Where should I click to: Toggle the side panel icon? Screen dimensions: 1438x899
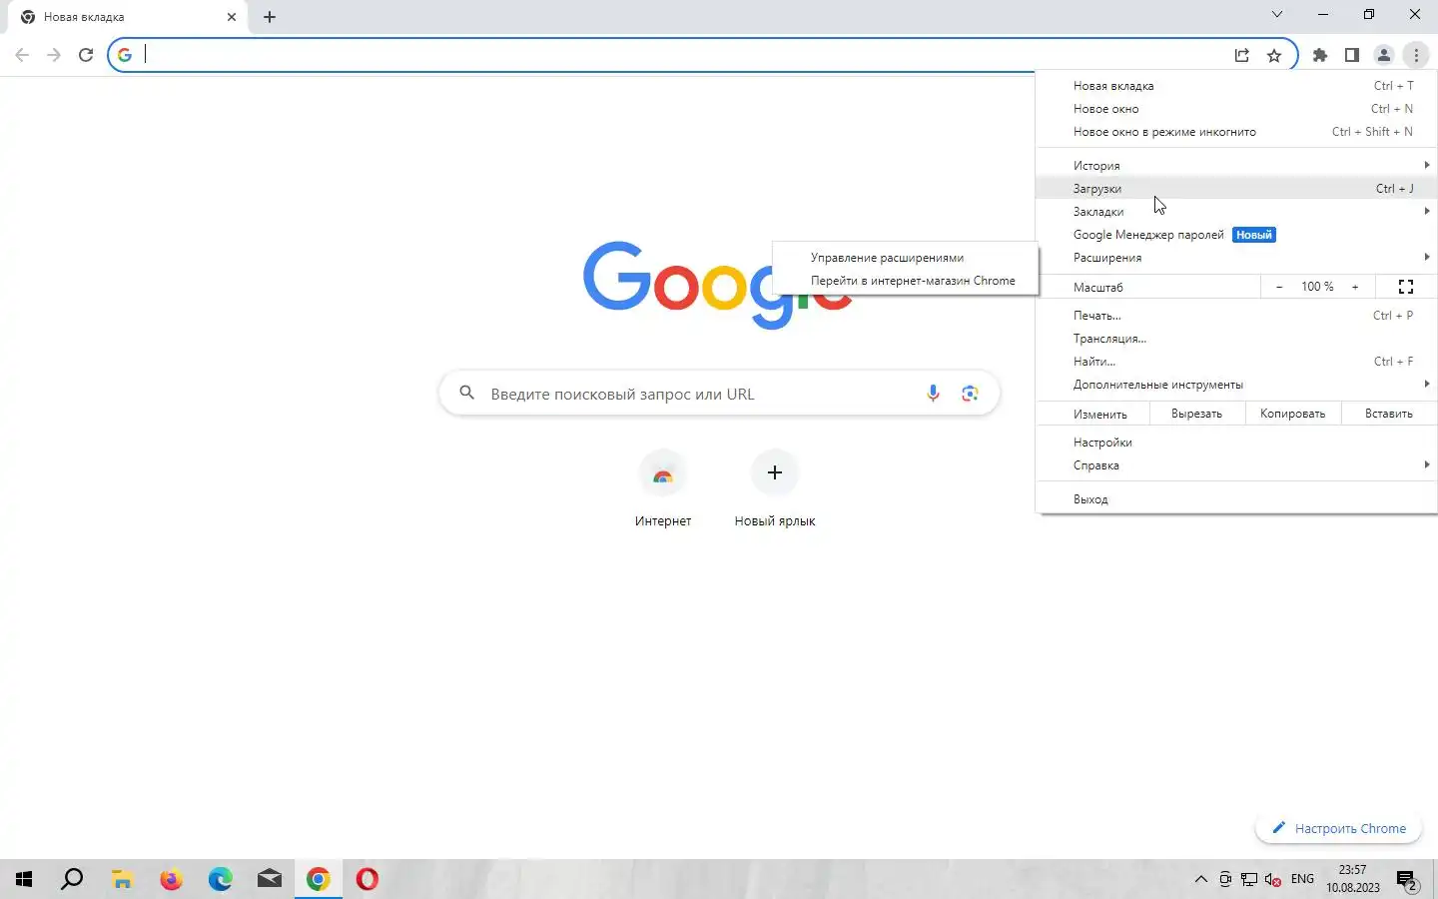click(x=1352, y=55)
